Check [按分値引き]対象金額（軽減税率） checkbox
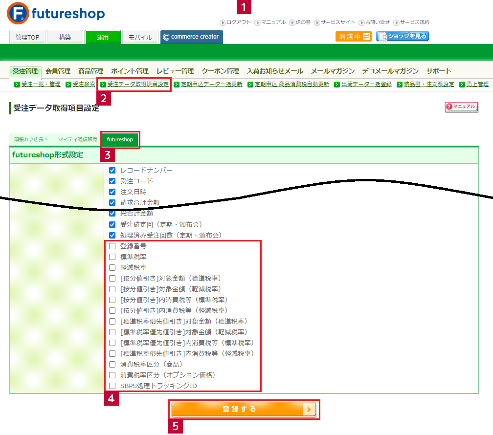The height and width of the screenshot is (435, 493). [112, 289]
